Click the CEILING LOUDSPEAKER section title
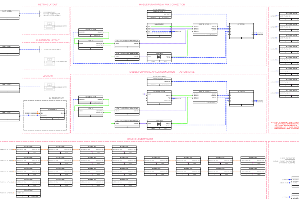Viewport: 299px width, 199px height. pos(140,139)
